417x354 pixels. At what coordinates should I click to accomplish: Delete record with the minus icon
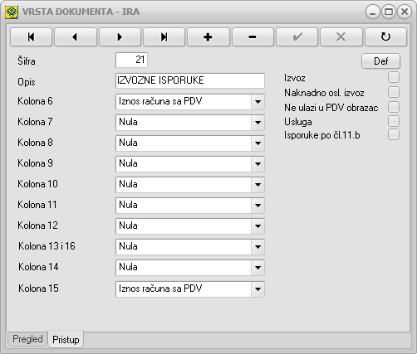click(x=253, y=36)
